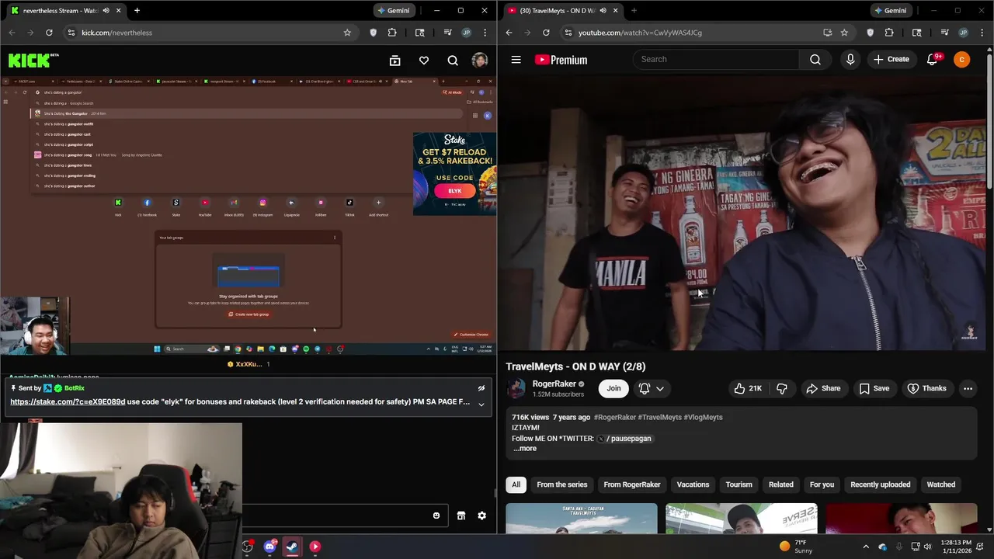Reload the YouTube page

pyautogui.click(x=546, y=33)
